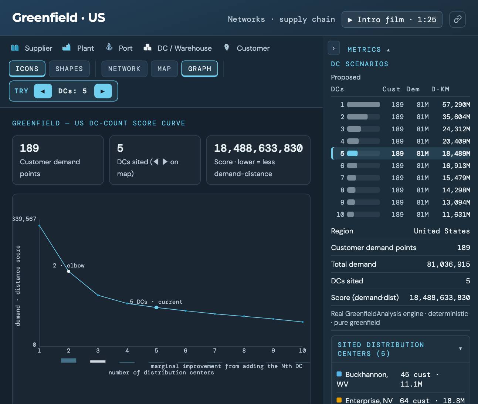Collapse side panel with chevron button
The height and width of the screenshot is (404, 478).
(334, 48)
